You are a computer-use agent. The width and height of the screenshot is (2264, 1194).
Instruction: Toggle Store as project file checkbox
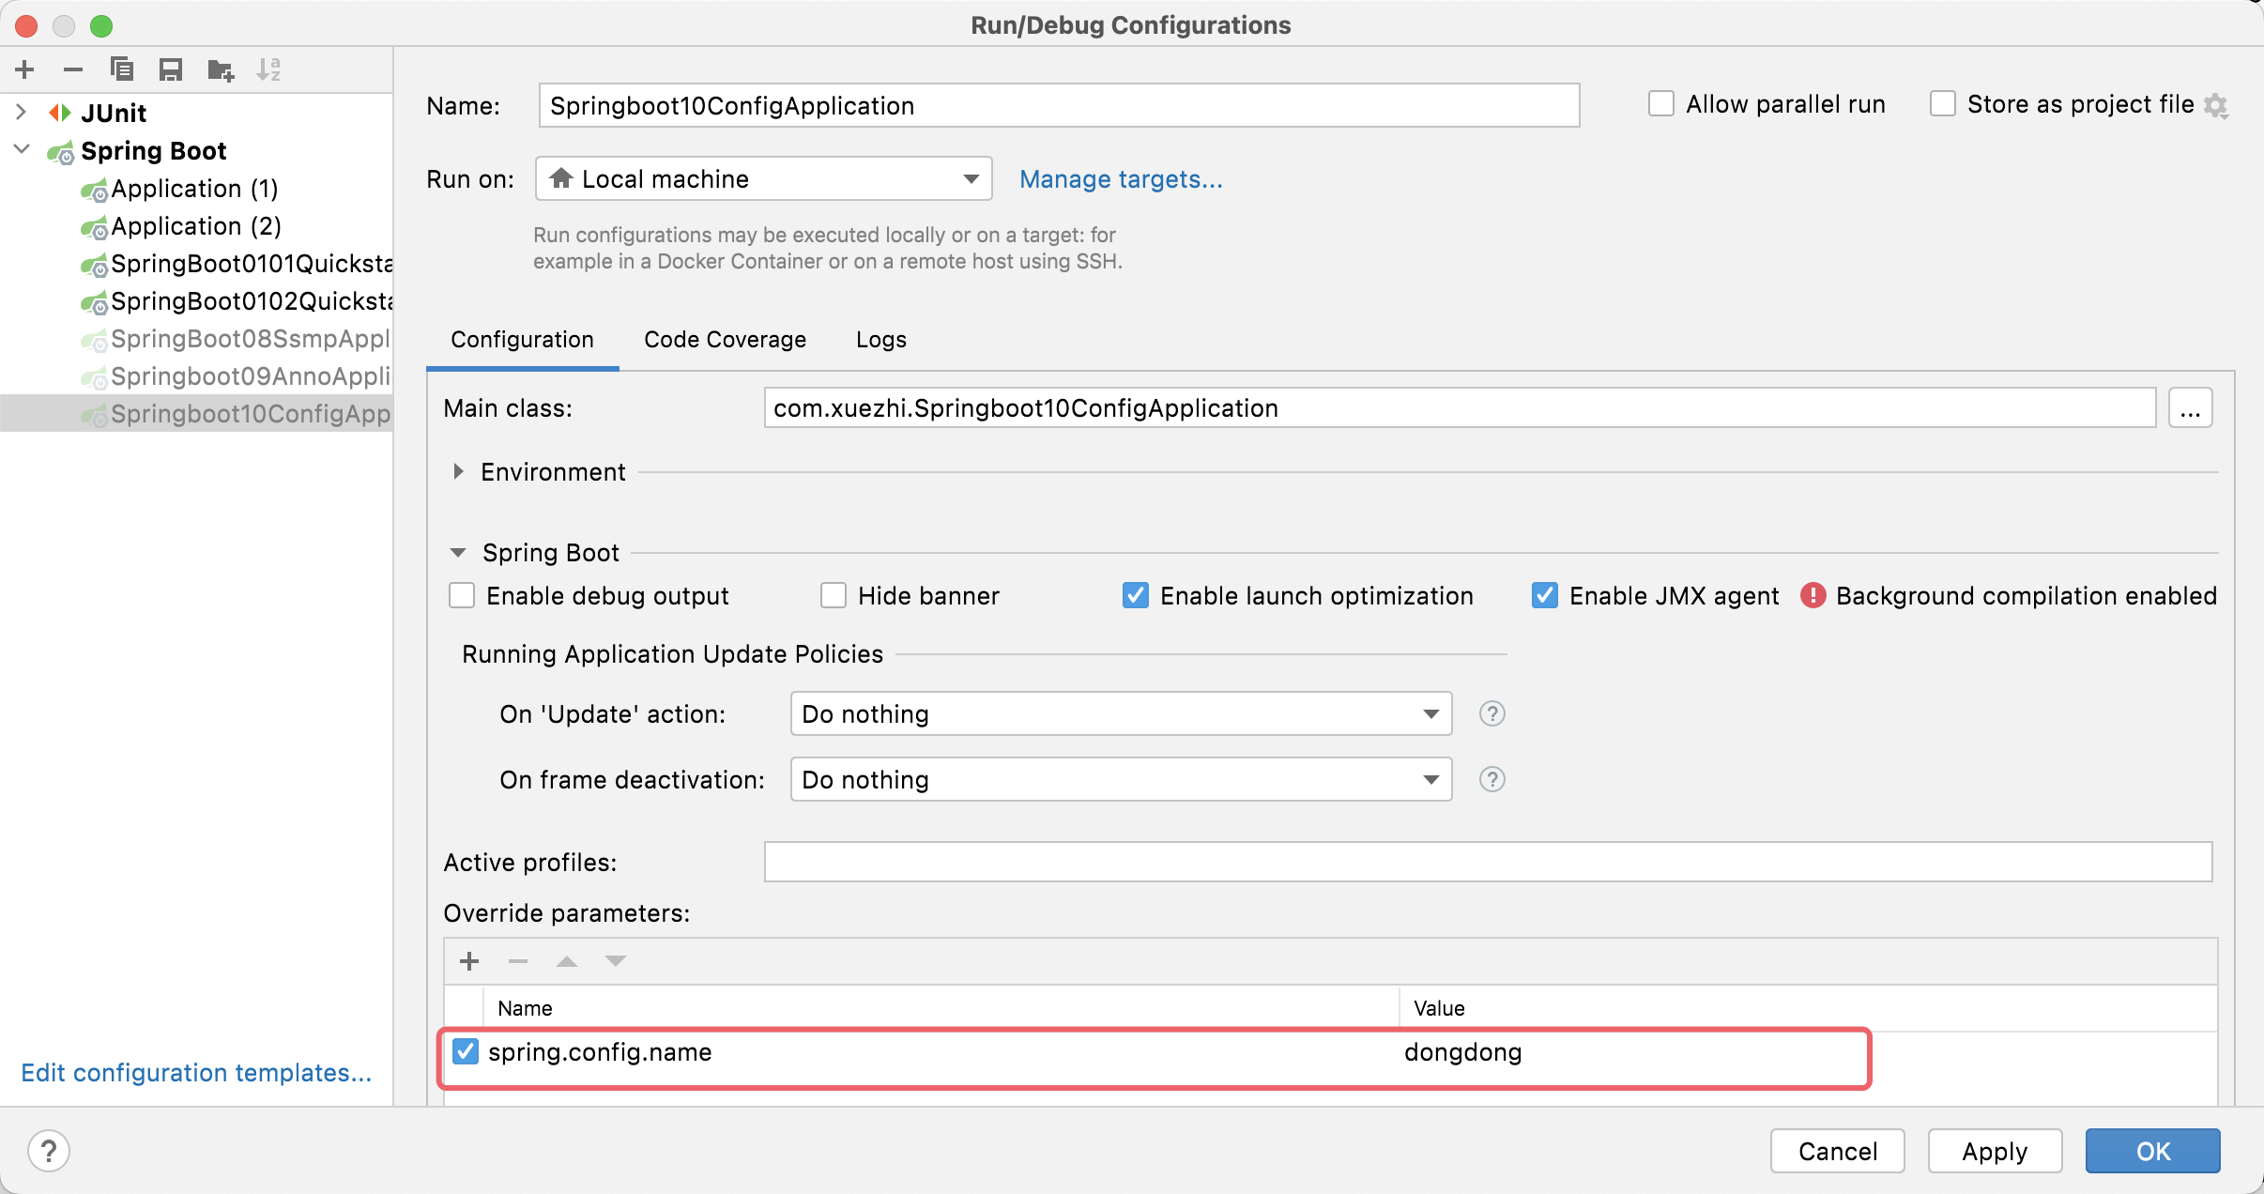1943,103
